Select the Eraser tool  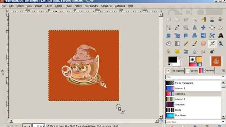pos(203,43)
